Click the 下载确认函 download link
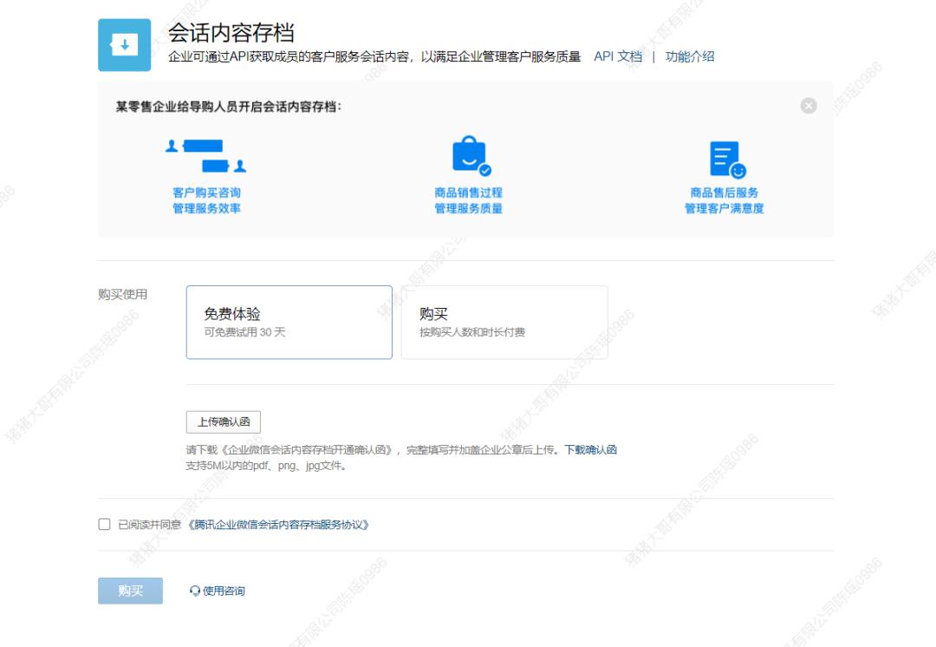The width and height of the screenshot is (936, 647). click(593, 450)
